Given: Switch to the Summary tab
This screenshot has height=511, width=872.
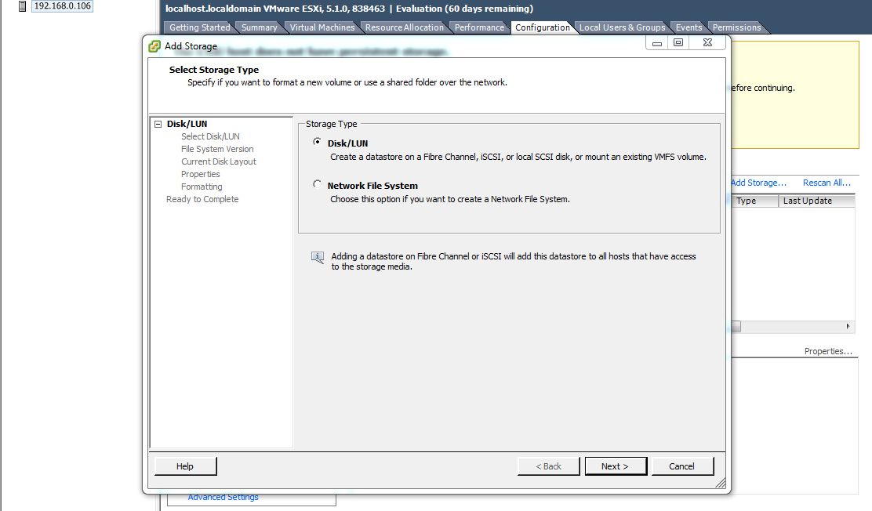Looking at the screenshot, I should point(259,27).
